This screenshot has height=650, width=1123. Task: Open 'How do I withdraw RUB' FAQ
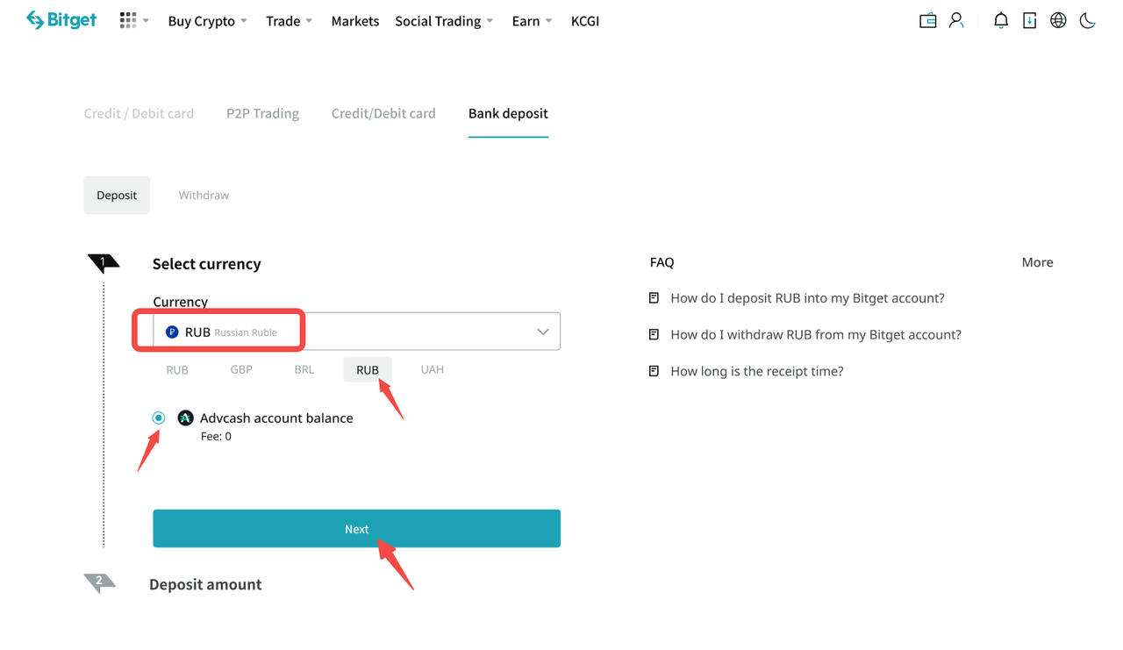click(816, 334)
